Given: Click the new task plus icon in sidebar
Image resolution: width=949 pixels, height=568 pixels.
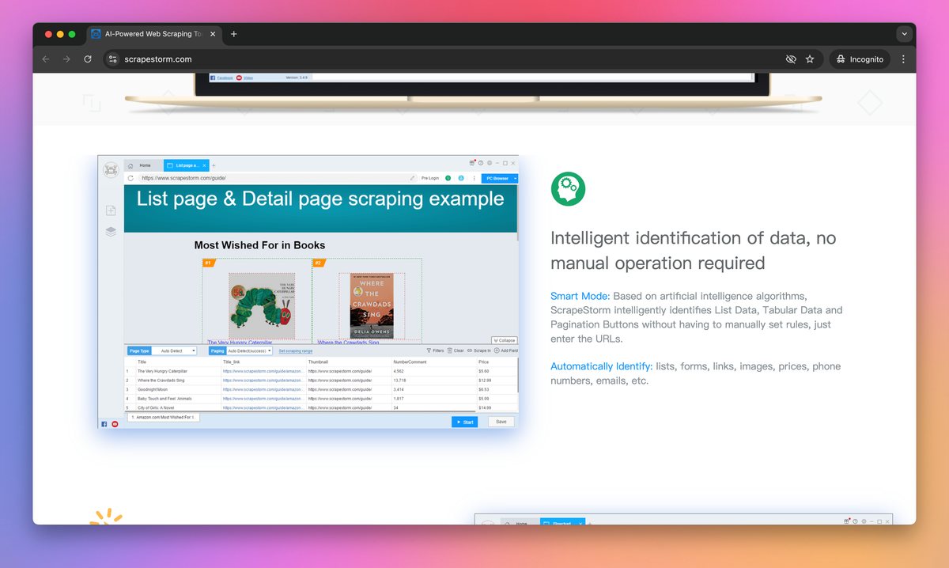Looking at the screenshot, I should coord(111,210).
